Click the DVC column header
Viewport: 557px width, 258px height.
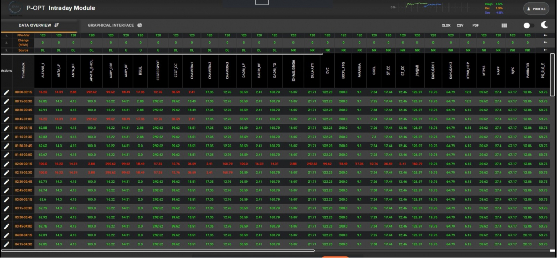(328, 71)
